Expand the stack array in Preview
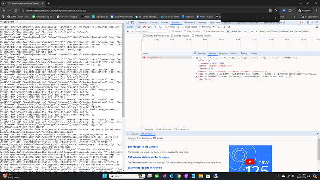 click(196, 77)
